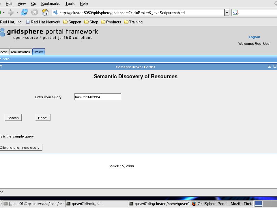Click the Forward arrow in browser toolbar
Screen dimensions: 277x208
pyautogui.click(x=11, y=12)
